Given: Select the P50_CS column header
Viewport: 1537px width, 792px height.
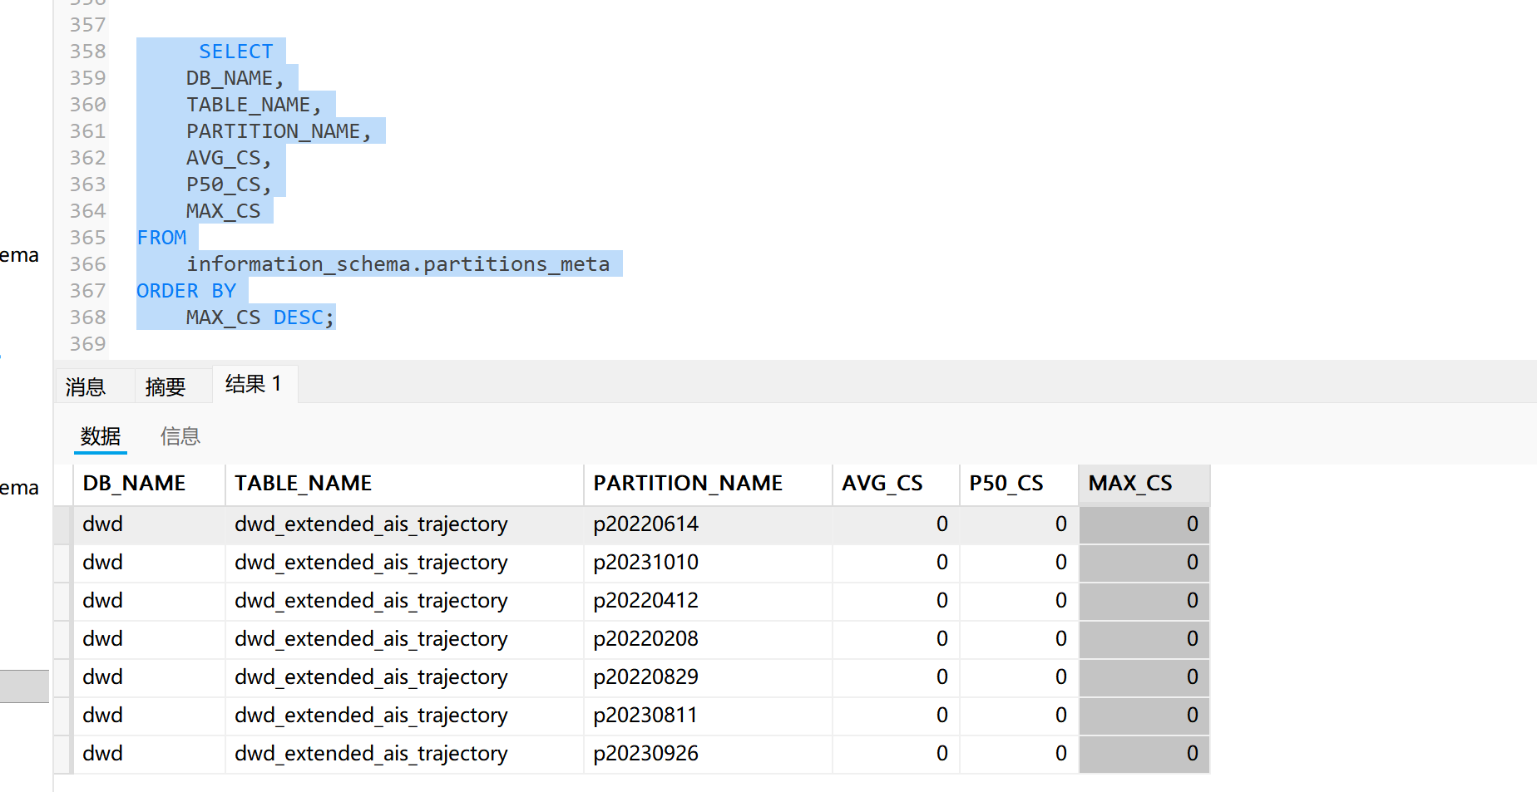Looking at the screenshot, I should [1006, 484].
